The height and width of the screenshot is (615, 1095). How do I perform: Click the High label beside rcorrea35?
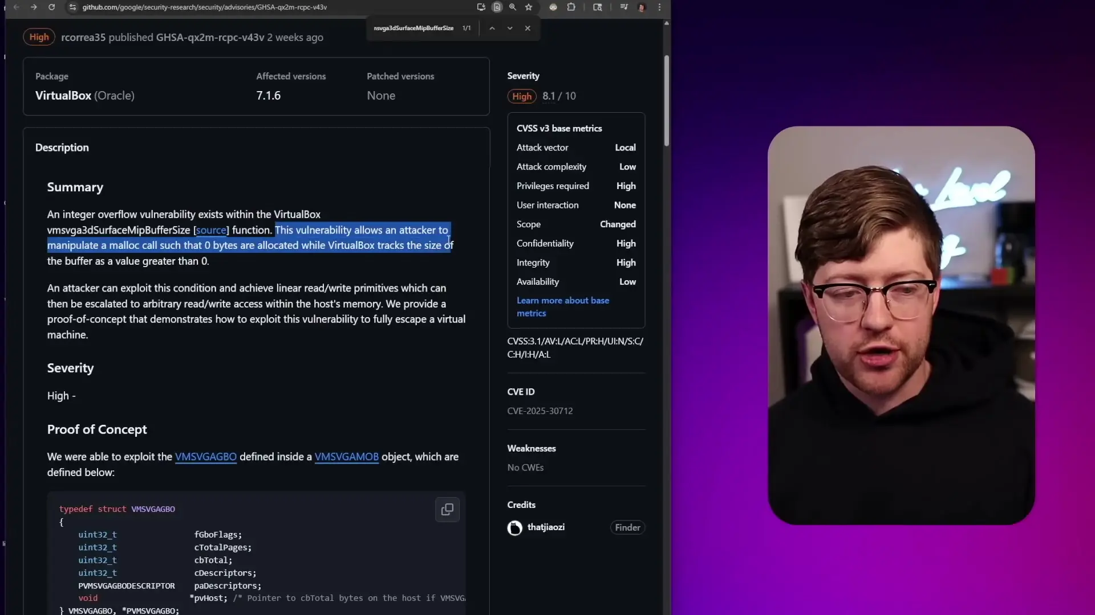[39, 37]
